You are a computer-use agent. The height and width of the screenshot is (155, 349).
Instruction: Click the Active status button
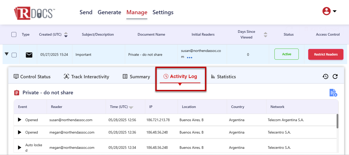click(286, 54)
